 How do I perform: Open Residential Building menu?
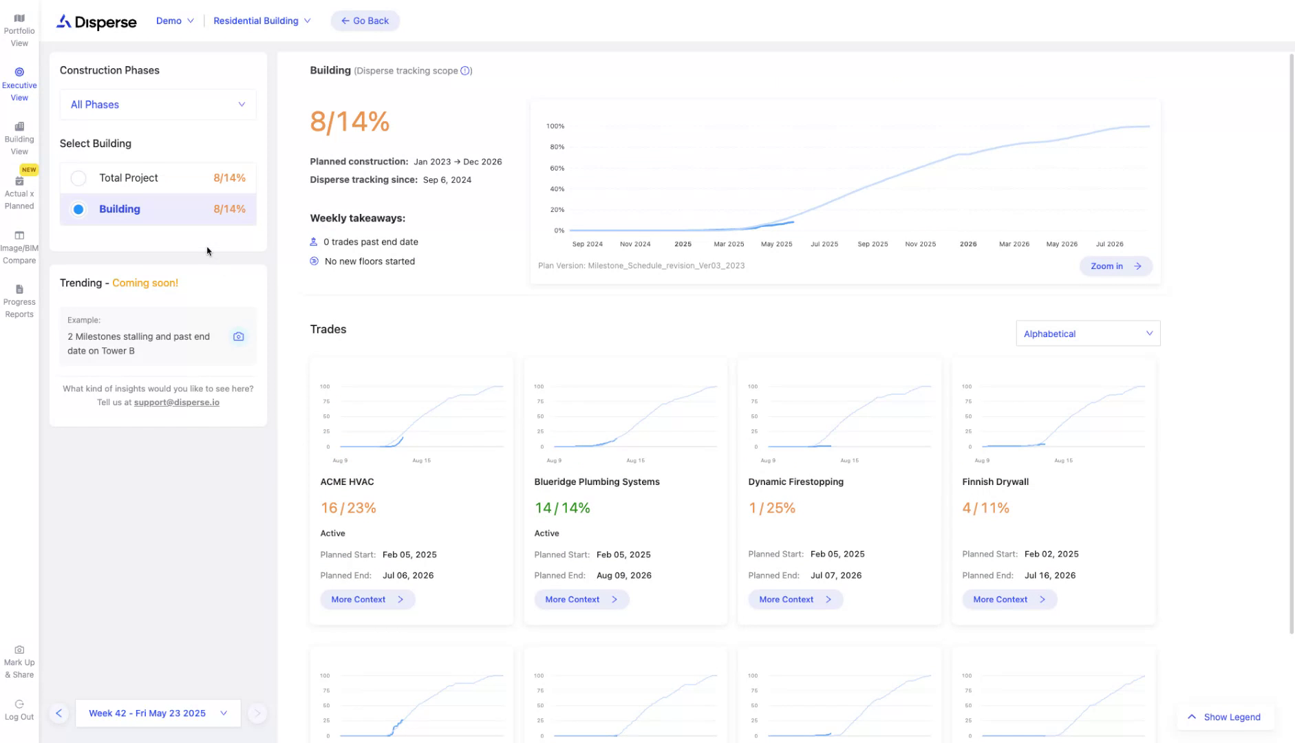pos(261,21)
